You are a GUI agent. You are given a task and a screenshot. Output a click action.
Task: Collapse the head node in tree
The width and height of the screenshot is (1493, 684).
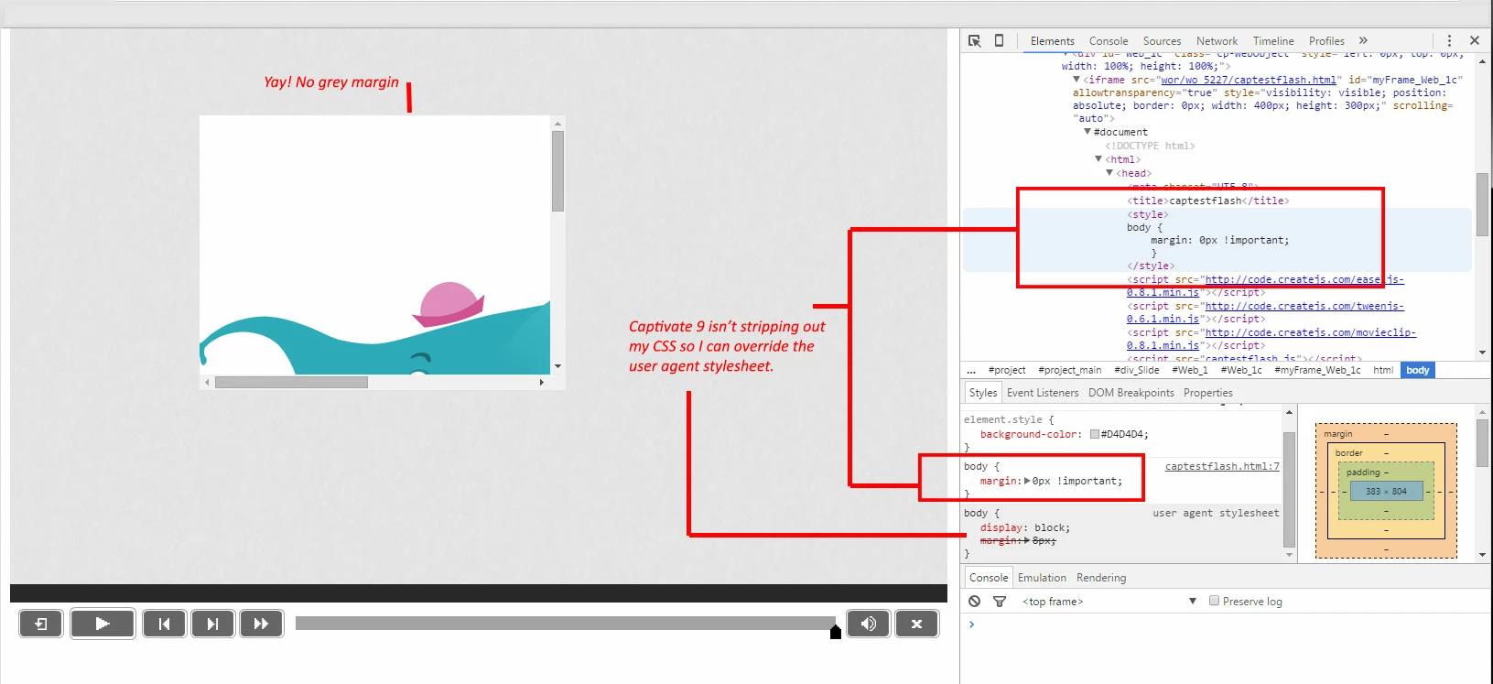pyautogui.click(x=1109, y=173)
